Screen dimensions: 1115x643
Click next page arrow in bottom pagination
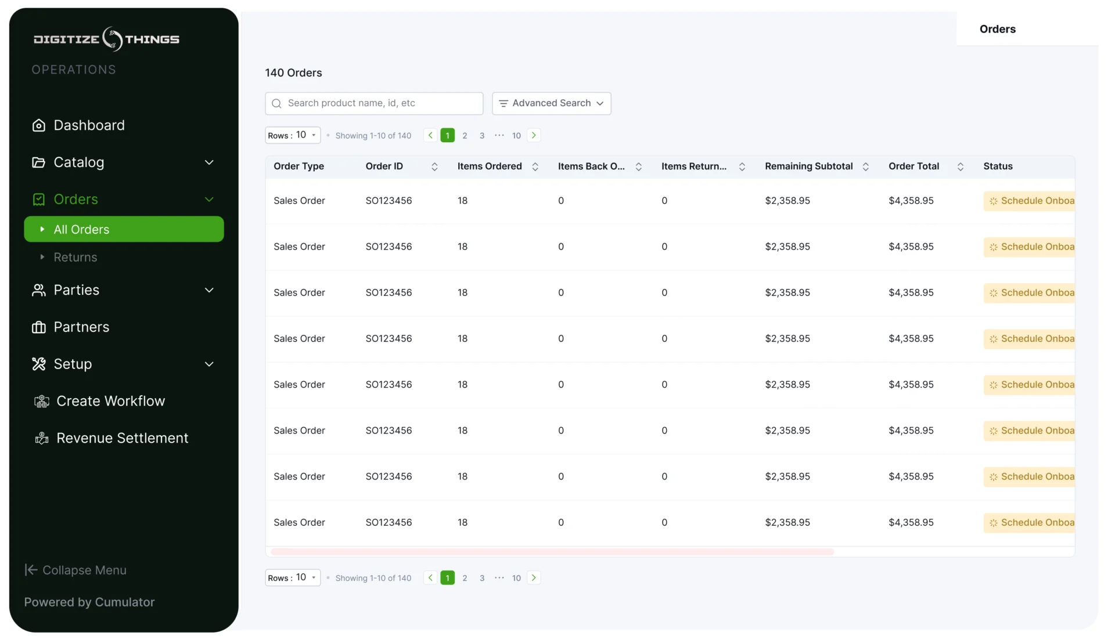pos(534,577)
